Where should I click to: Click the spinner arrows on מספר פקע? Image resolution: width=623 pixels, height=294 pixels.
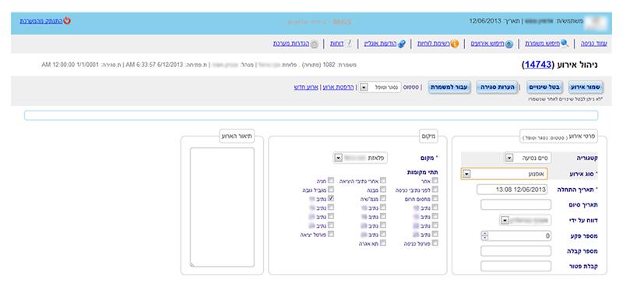tap(484, 236)
